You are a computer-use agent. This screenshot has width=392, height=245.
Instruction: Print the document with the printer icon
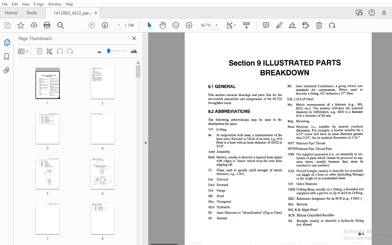47,25
